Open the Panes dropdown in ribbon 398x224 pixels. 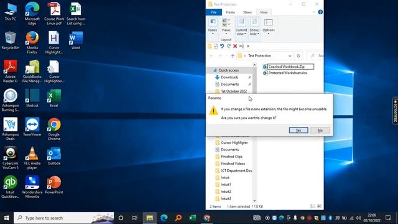coord(213,26)
